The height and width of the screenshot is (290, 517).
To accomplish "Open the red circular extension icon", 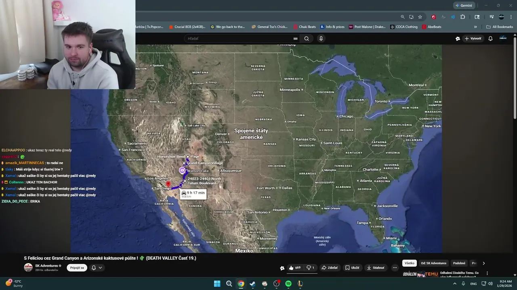I will 434,17.
